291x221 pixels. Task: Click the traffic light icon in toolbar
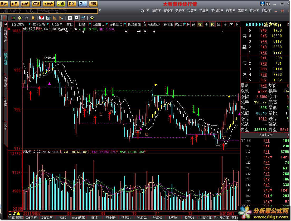[13, 18]
